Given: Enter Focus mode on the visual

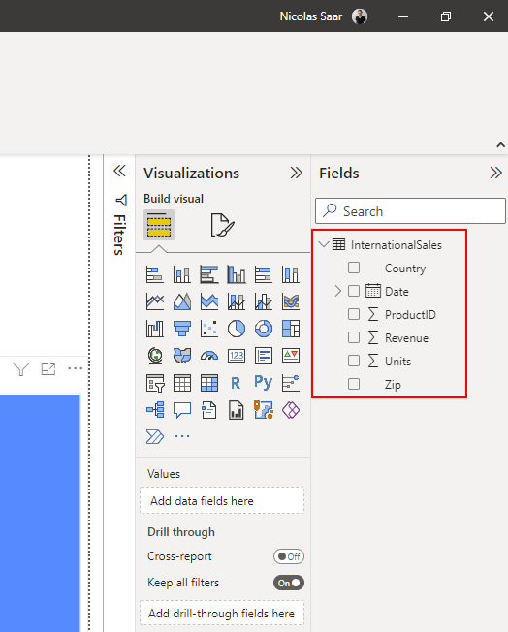Looking at the screenshot, I should [48, 368].
